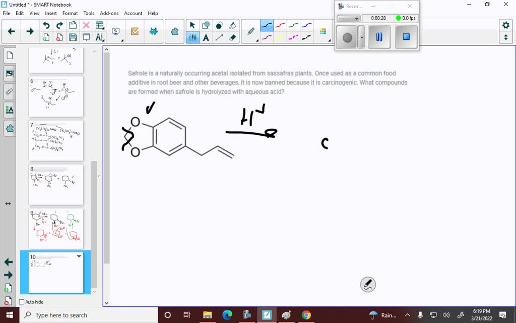Open the dropdown arrow on page 10 thumbnail
The height and width of the screenshot is (323, 516).
(78, 256)
